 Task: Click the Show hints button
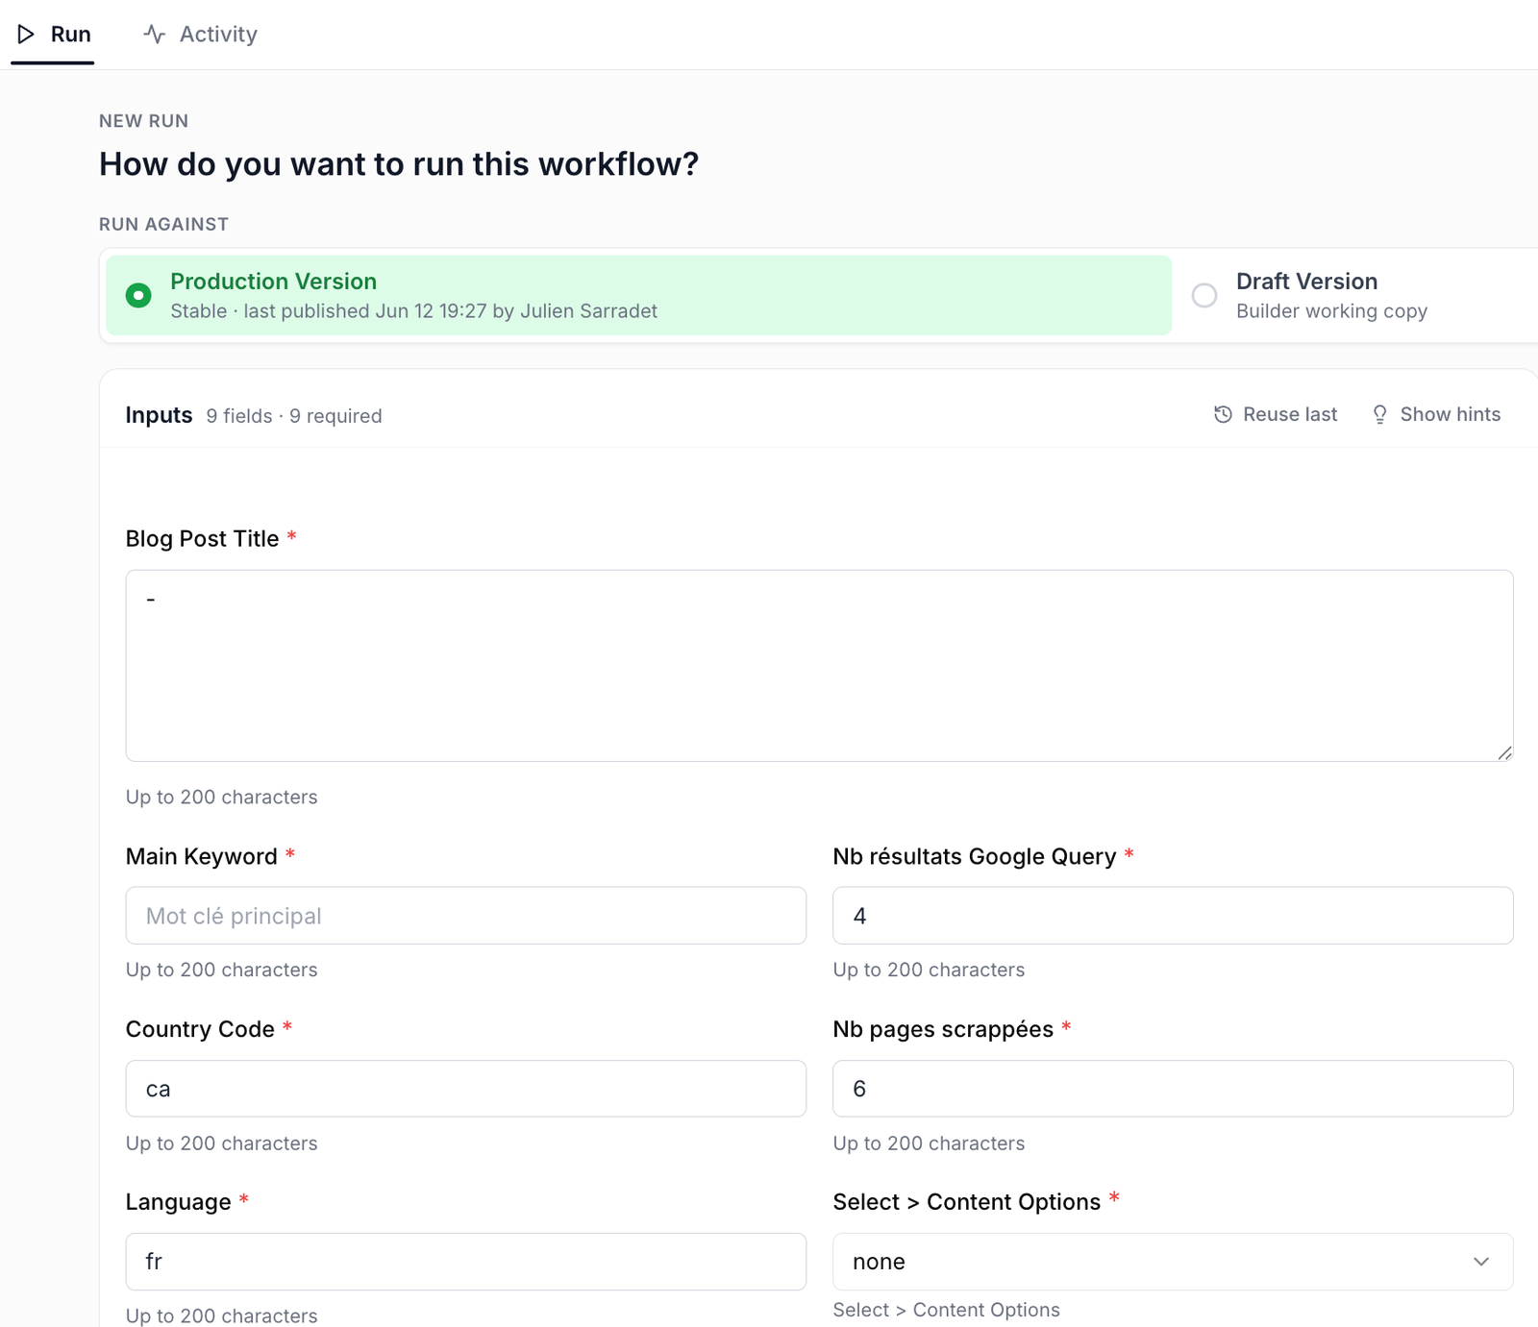1436,414
